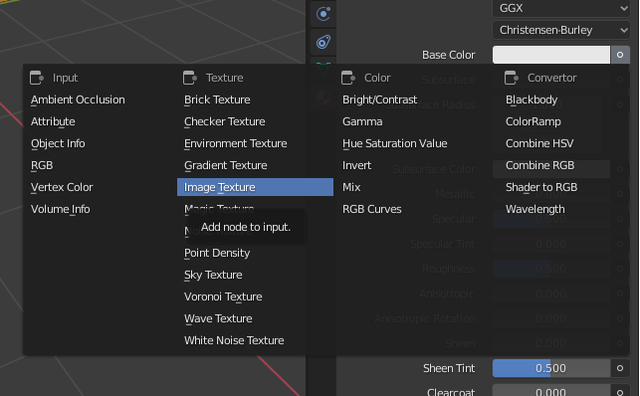The width and height of the screenshot is (640, 396).
Task: Click the Base Color swatch
Action: 551,55
